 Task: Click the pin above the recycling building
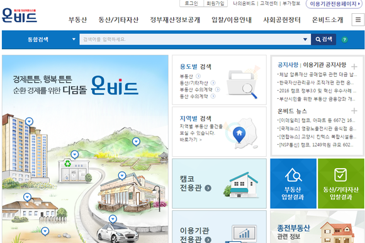click(74, 155)
